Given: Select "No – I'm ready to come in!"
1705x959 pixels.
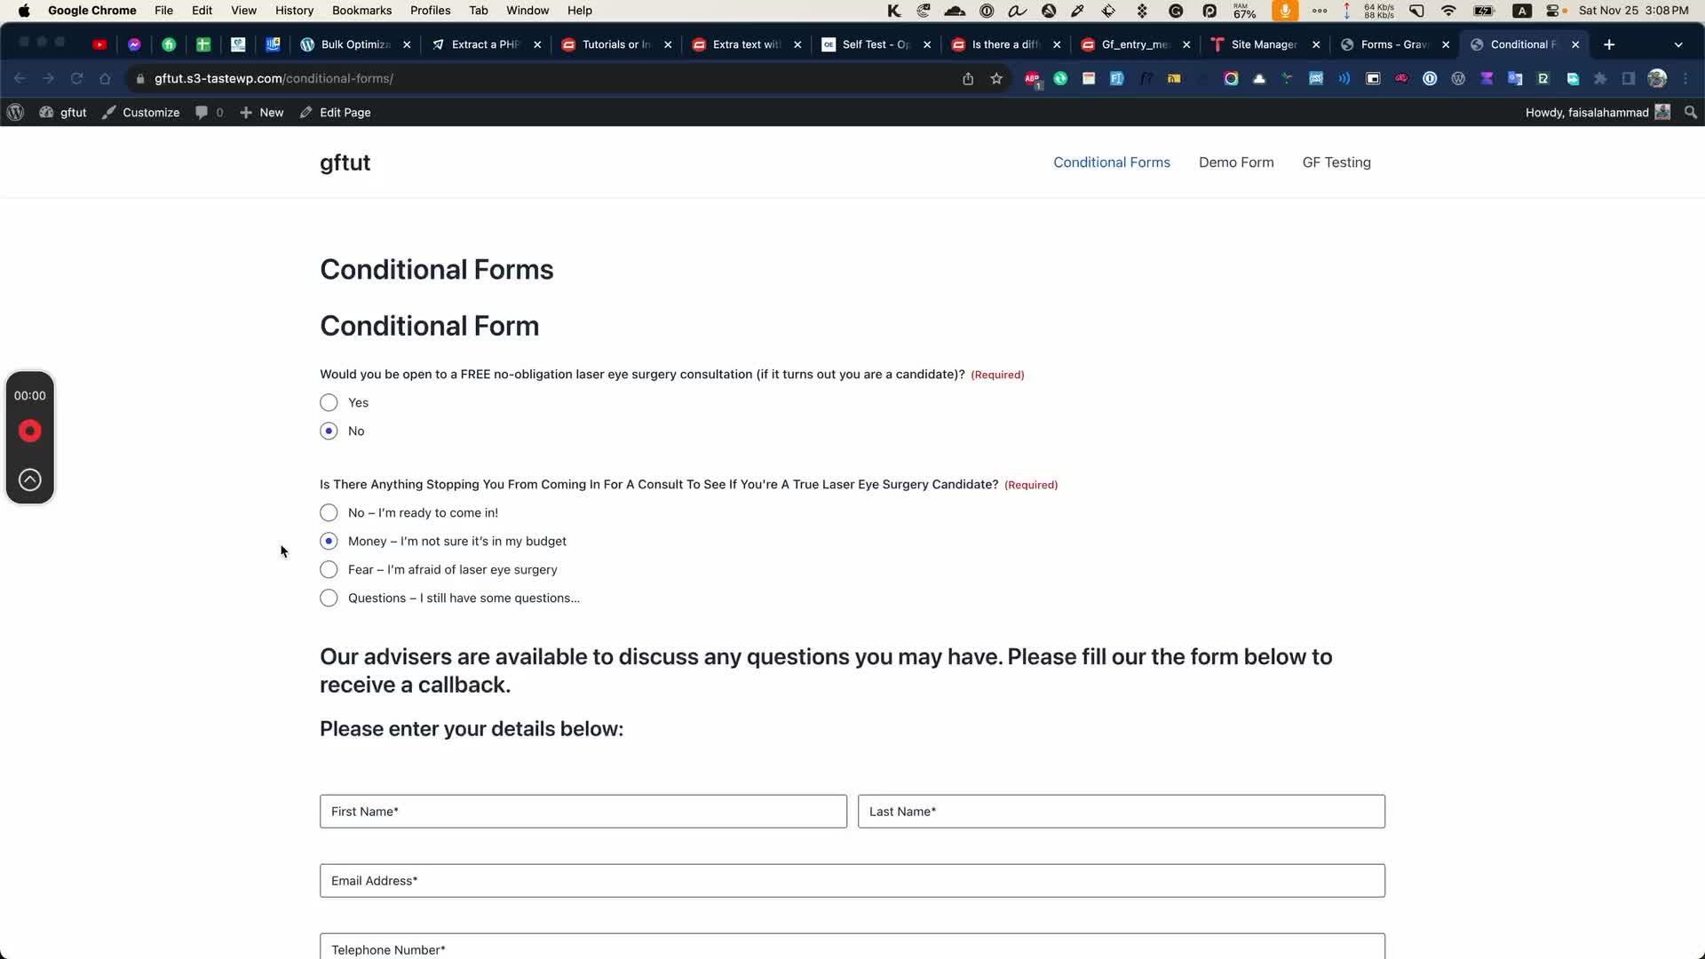Looking at the screenshot, I should 329,513.
